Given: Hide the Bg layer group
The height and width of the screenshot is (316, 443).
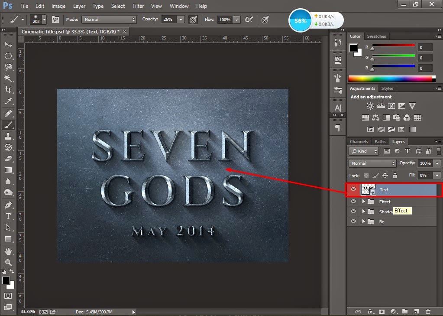Looking at the screenshot, I should pos(353,222).
